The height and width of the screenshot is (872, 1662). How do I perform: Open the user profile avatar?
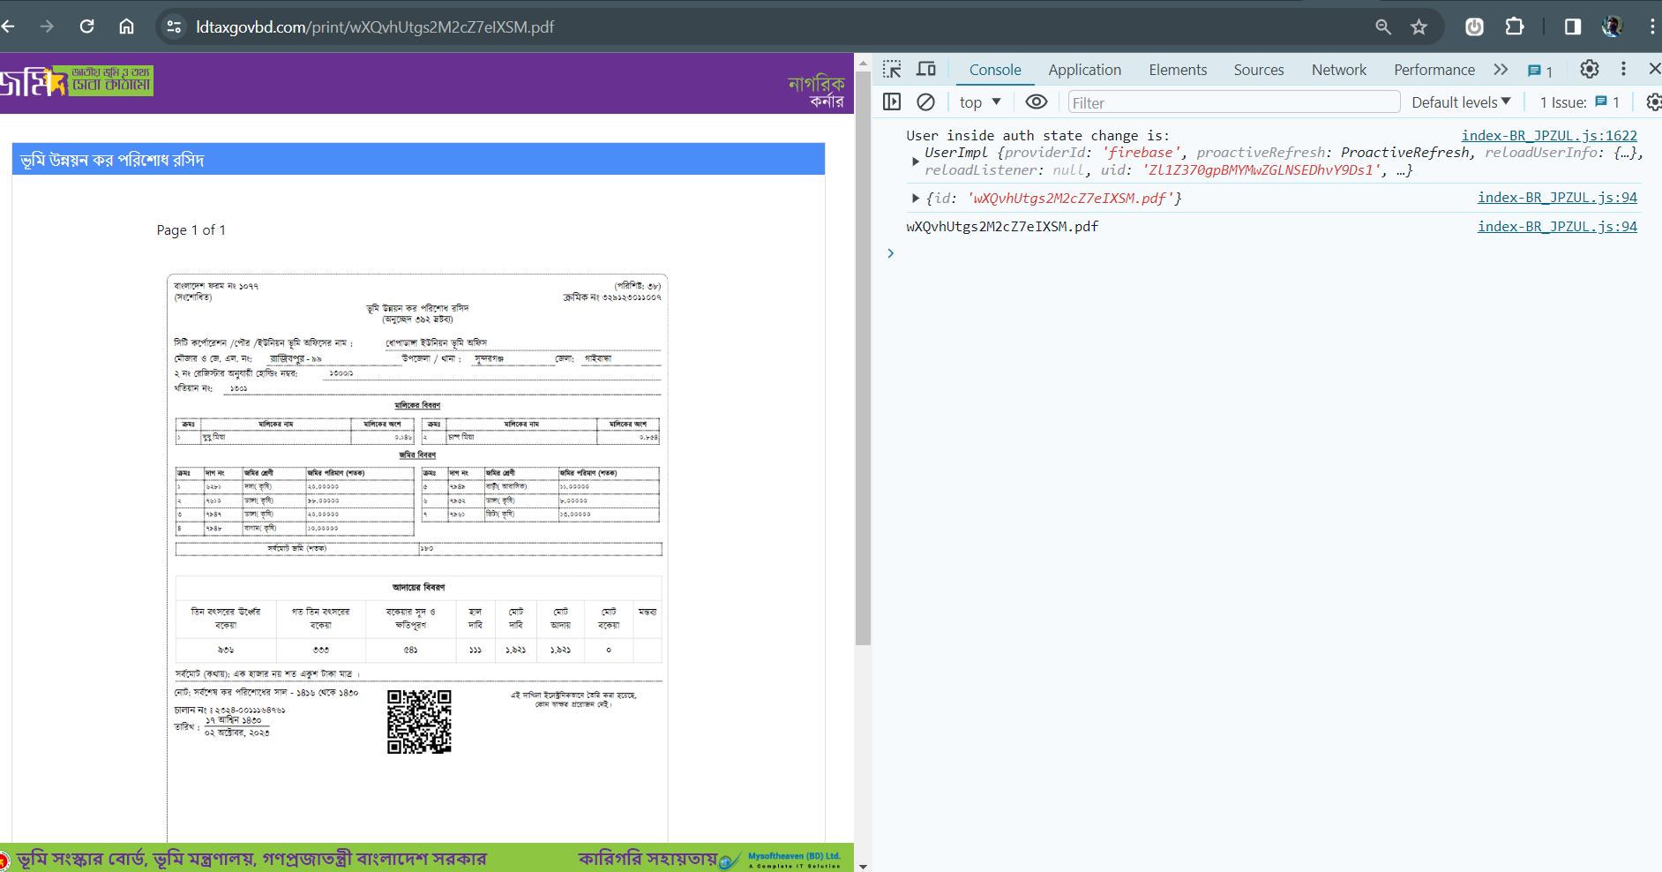[1613, 26]
